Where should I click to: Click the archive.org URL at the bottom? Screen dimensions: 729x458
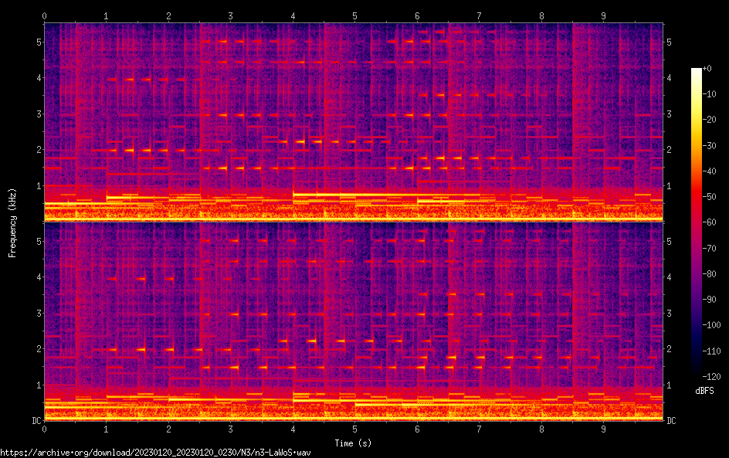[x=155, y=453]
